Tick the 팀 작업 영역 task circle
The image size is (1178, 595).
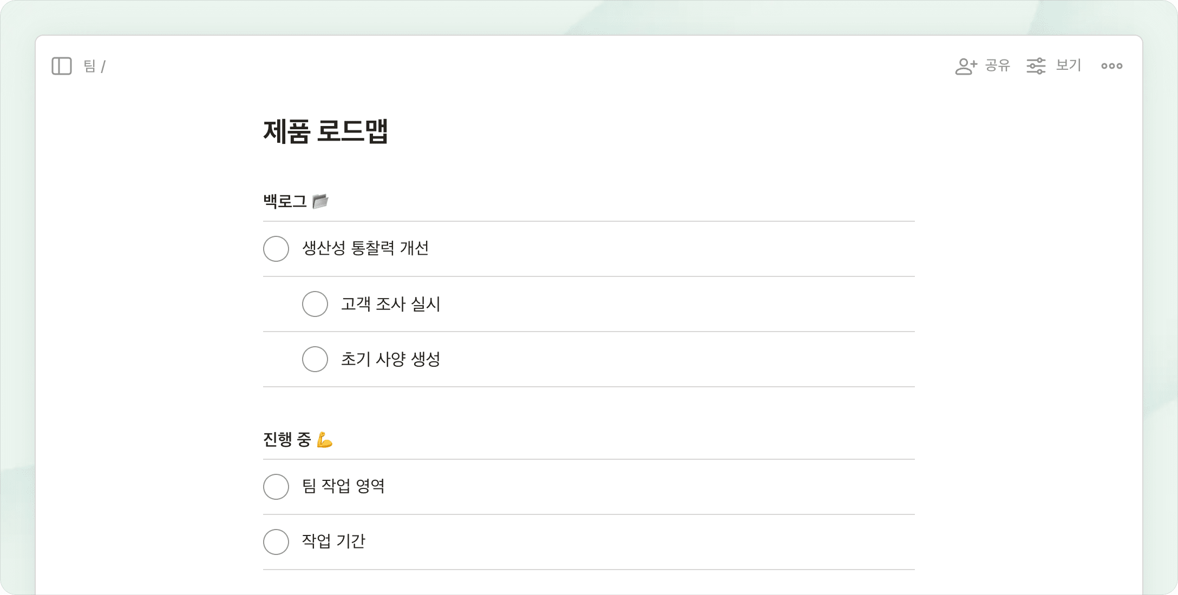276,487
